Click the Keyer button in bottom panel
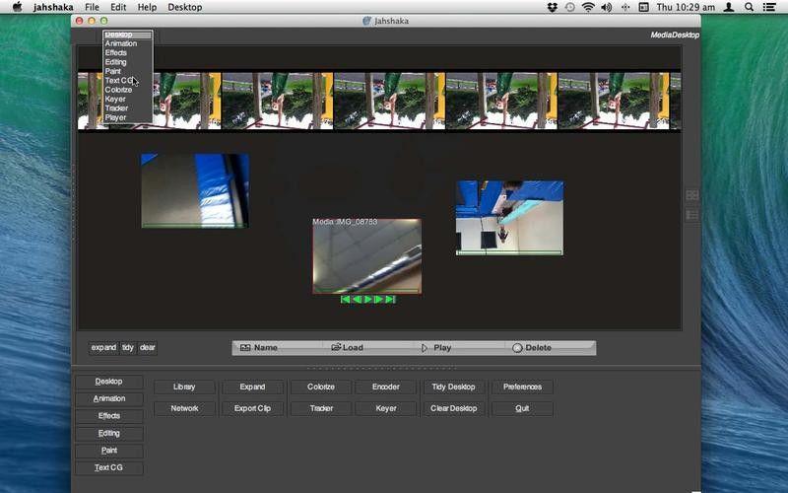788x493 pixels. [386, 408]
